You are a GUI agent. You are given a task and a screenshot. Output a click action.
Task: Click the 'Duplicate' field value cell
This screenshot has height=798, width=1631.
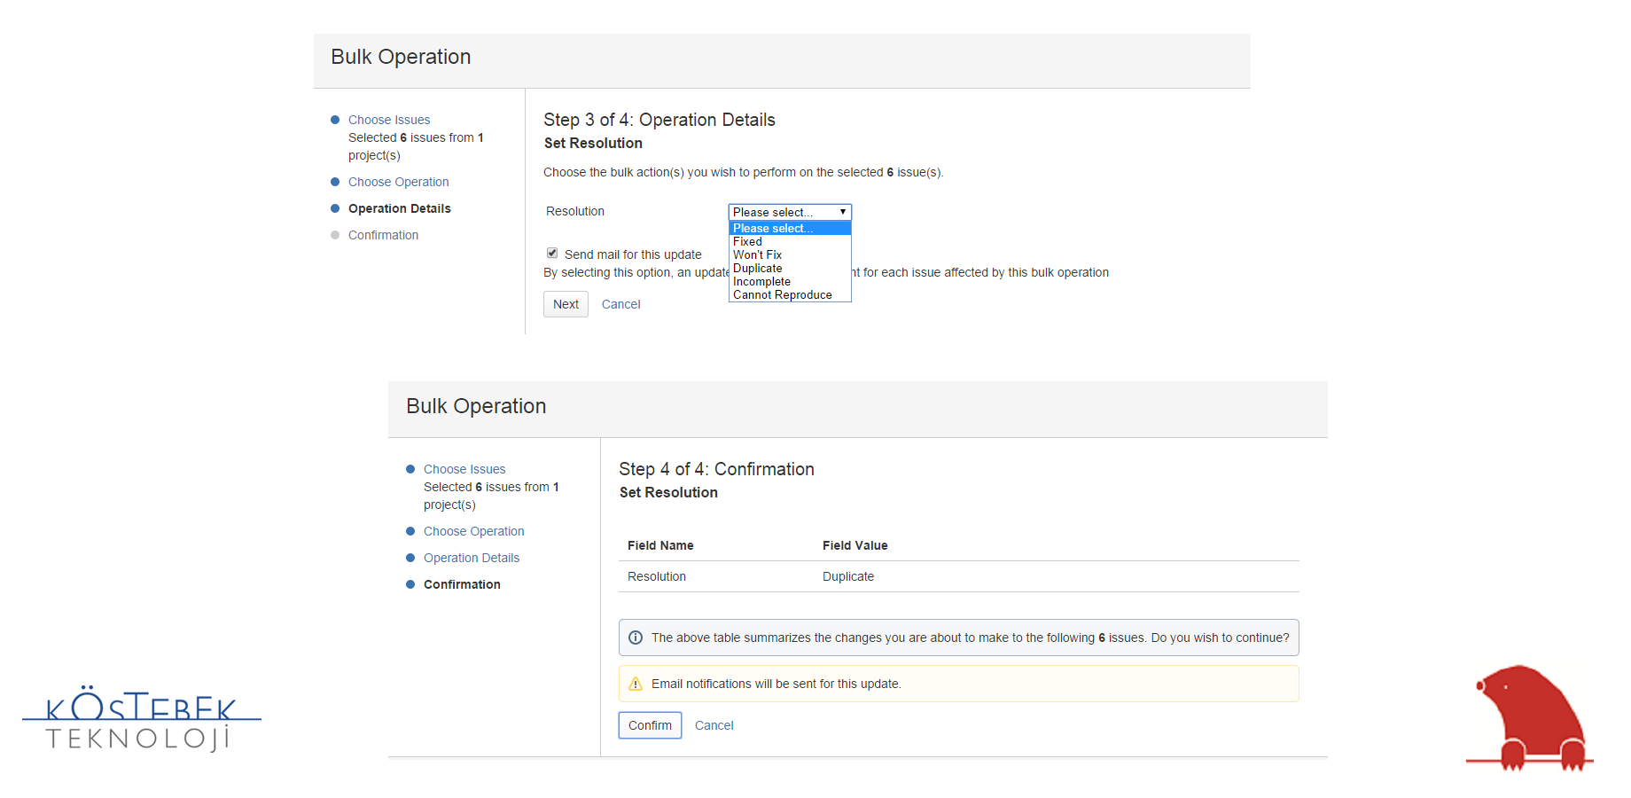(x=848, y=576)
